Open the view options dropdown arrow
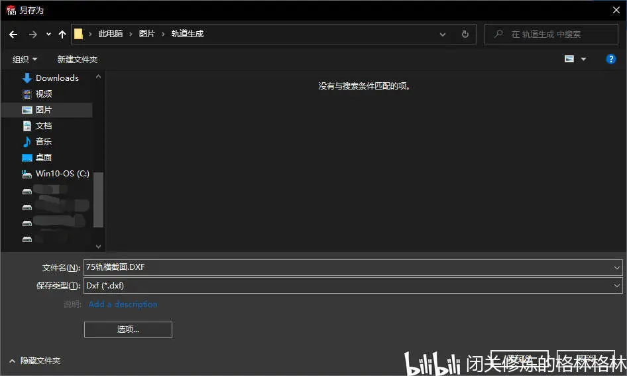 [583, 59]
